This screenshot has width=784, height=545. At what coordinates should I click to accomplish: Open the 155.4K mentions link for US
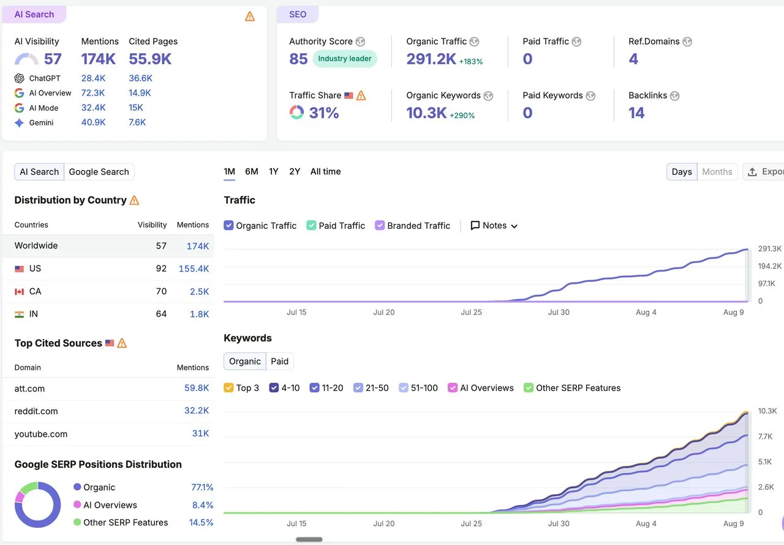pyautogui.click(x=194, y=269)
